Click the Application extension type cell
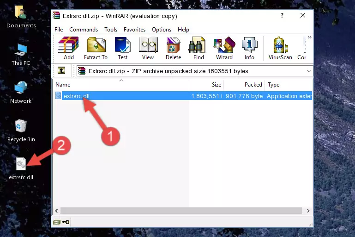 click(289, 96)
